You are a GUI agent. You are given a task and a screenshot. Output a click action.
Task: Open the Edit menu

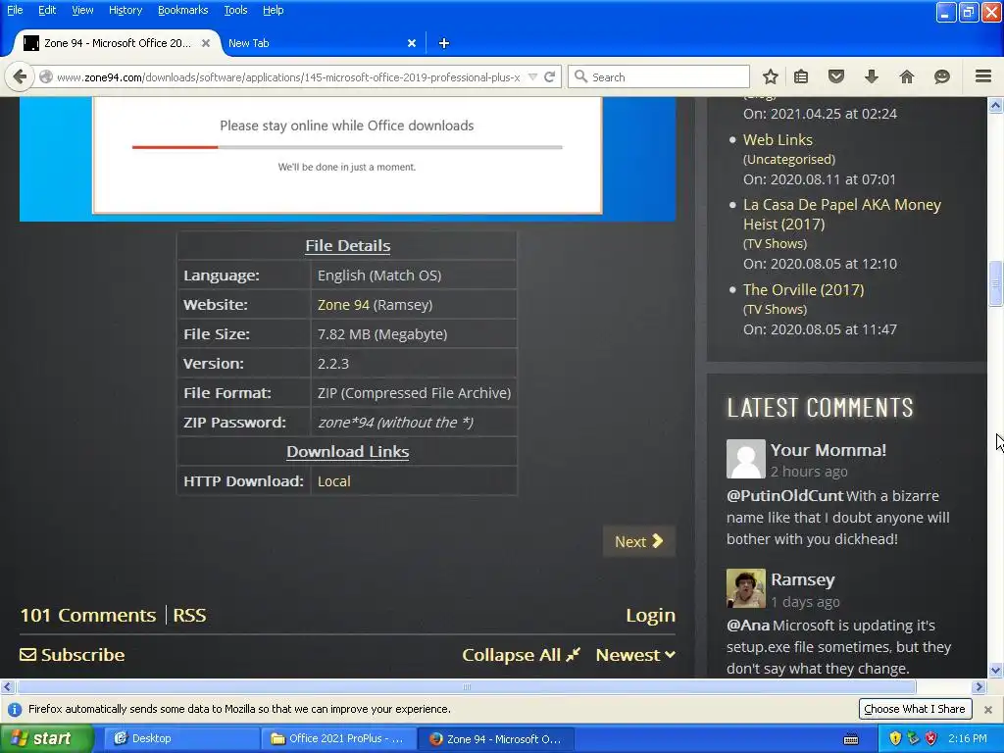click(x=47, y=10)
